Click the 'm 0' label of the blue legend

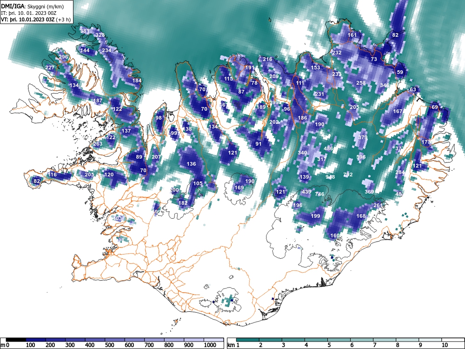(4, 345)
